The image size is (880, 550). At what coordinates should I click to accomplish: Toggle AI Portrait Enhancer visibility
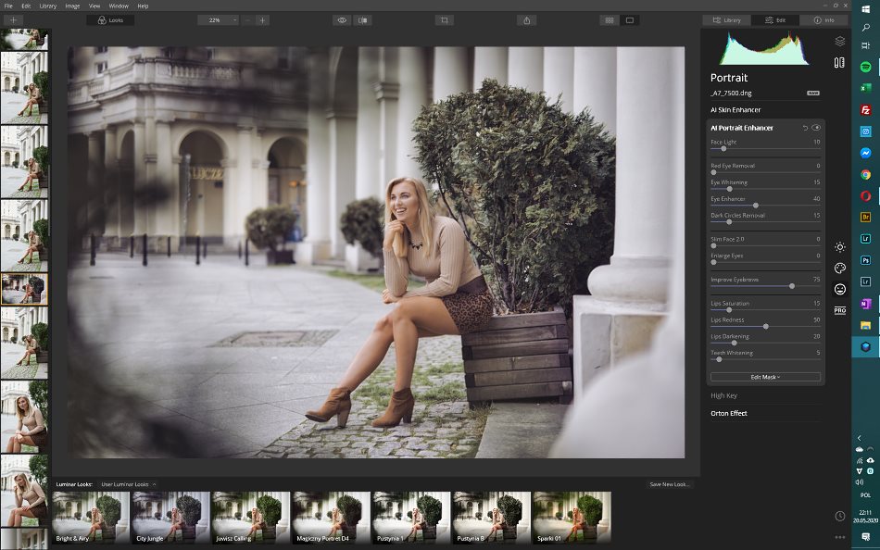pyautogui.click(x=816, y=128)
